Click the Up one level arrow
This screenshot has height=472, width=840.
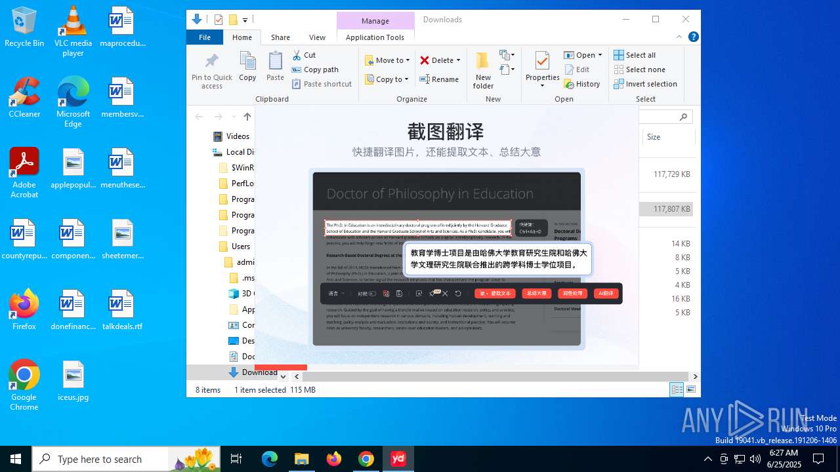click(247, 117)
